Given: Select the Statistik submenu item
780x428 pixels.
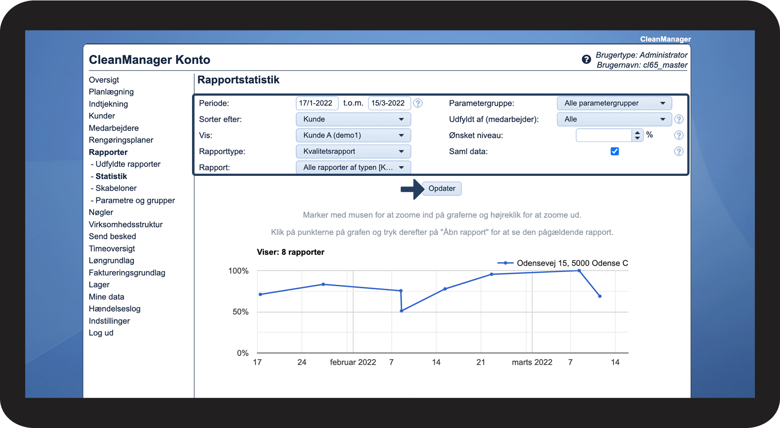Looking at the screenshot, I should tap(111, 176).
